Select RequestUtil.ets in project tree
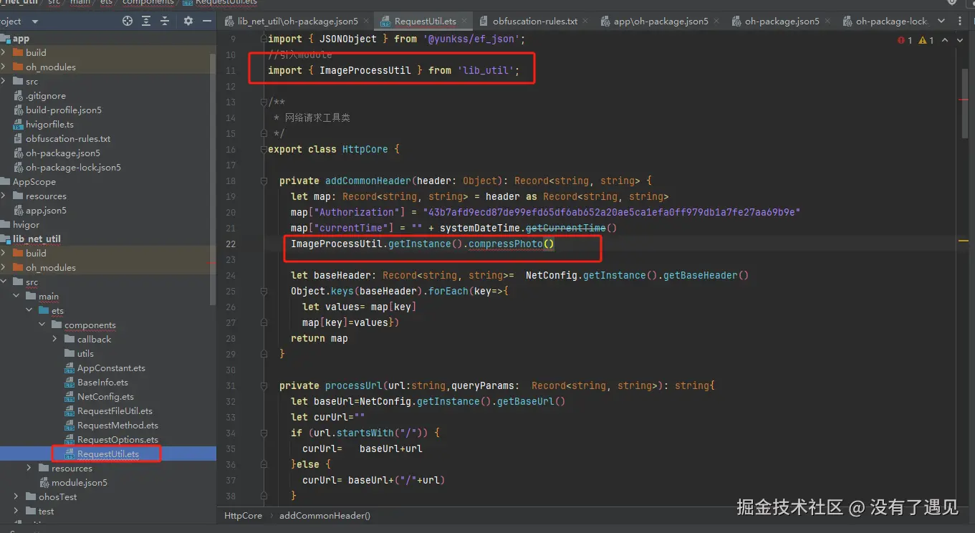 point(108,453)
